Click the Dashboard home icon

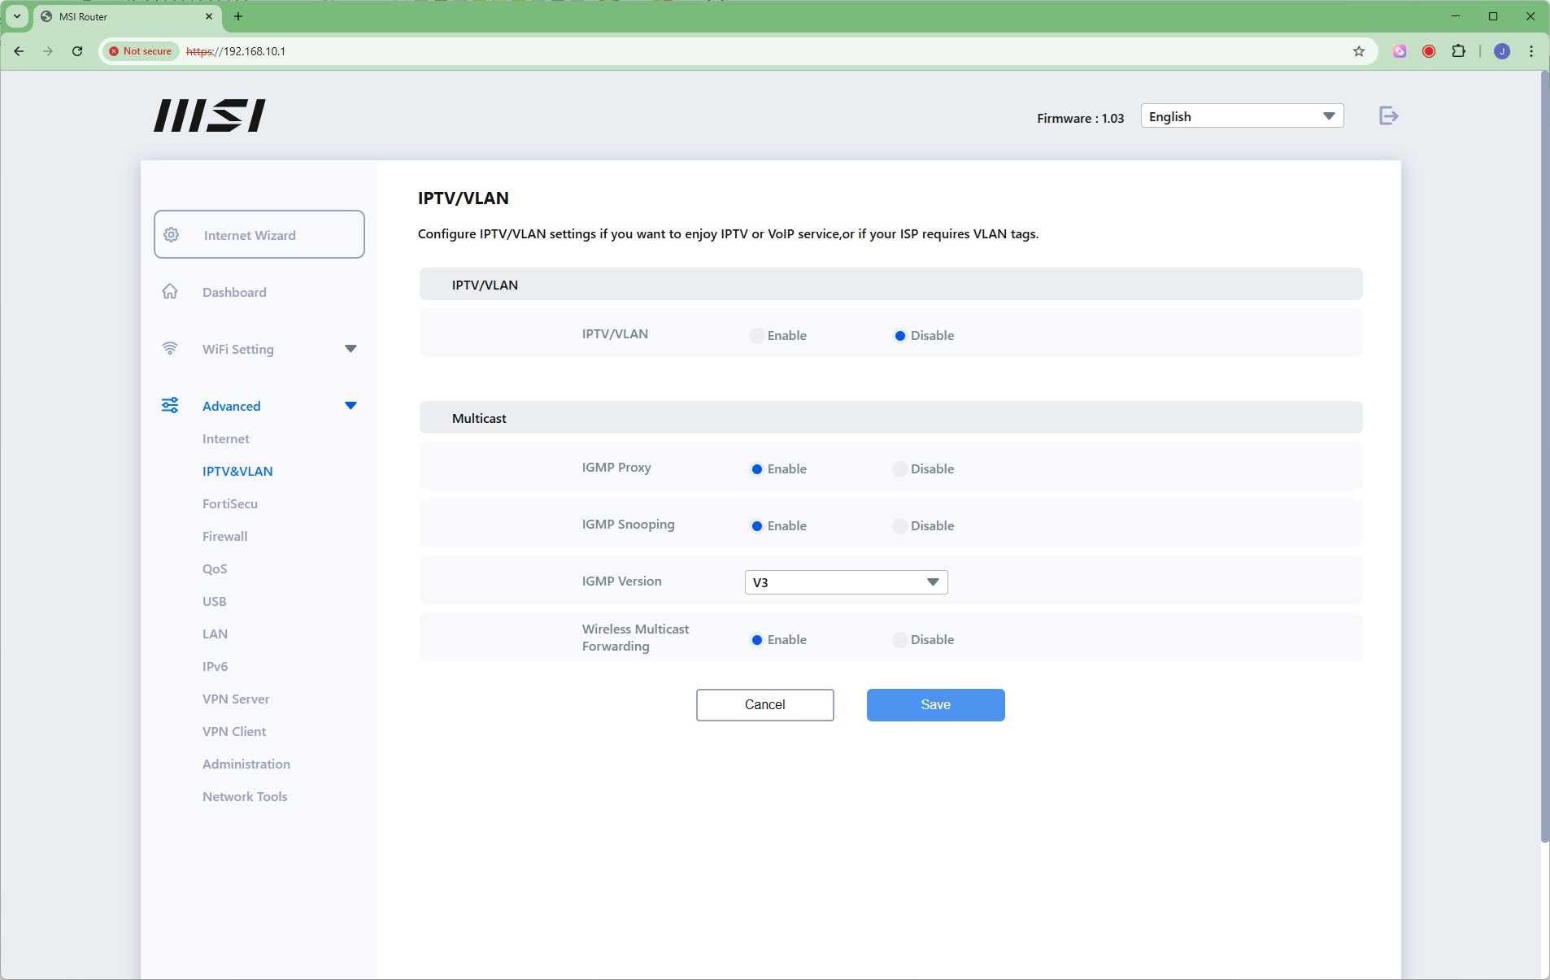point(170,292)
